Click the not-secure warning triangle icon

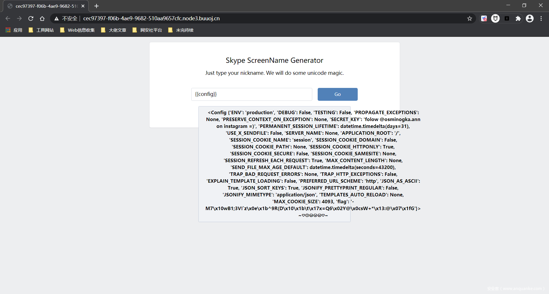[57, 19]
